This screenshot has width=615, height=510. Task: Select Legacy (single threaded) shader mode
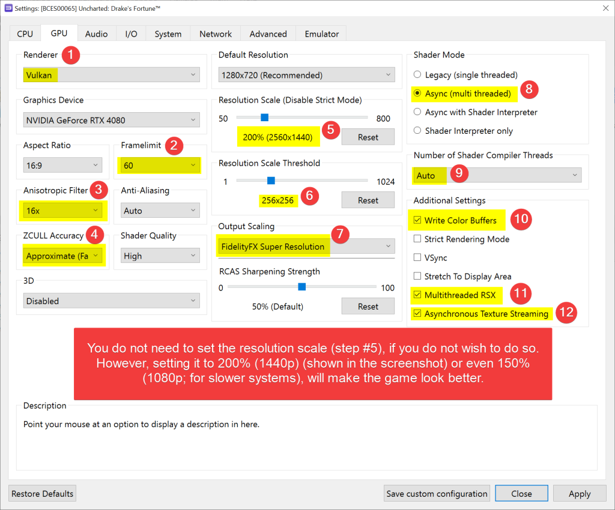(417, 75)
